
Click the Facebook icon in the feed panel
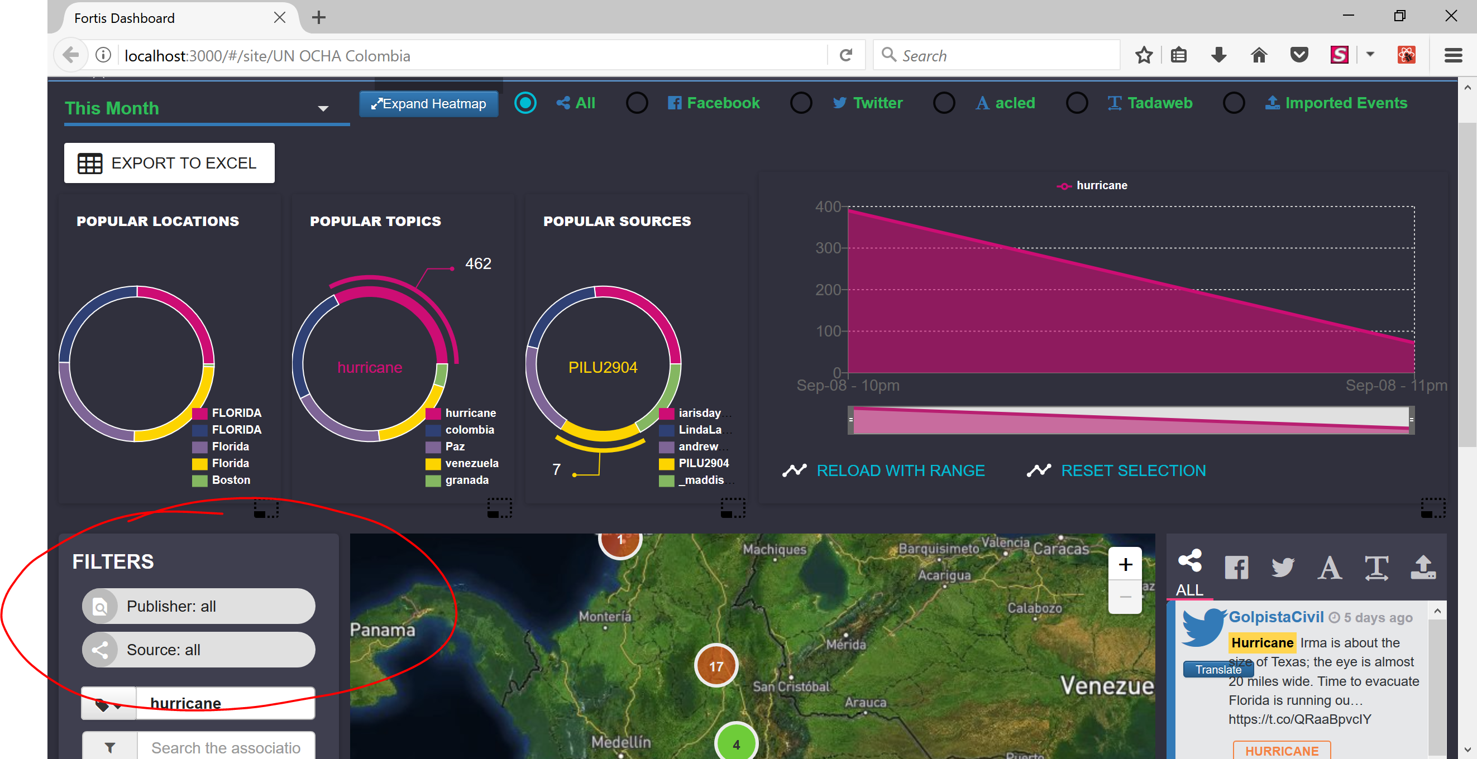pyautogui.click(x=1236, y=567)
